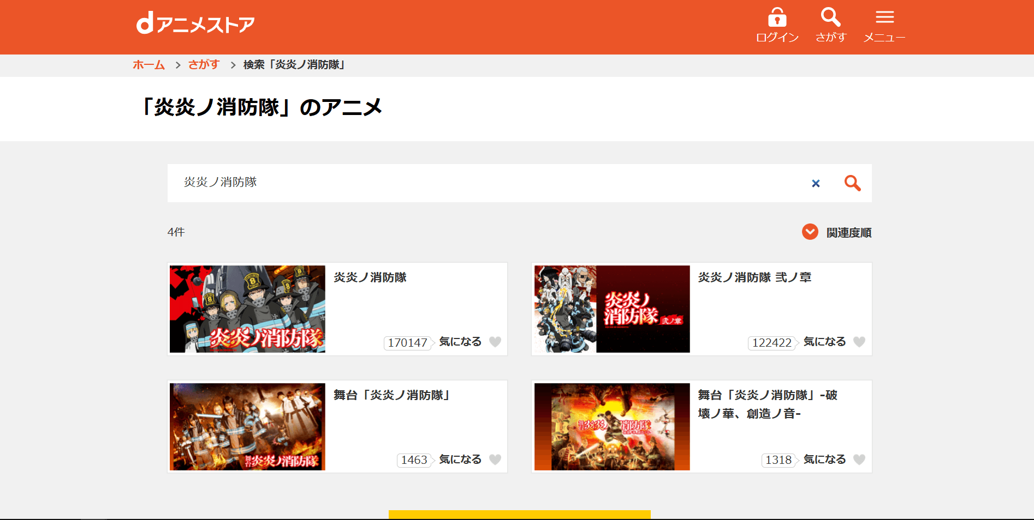
Task: Open さがす search in header
Action: click(831, 26)
